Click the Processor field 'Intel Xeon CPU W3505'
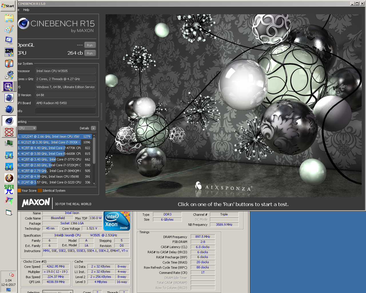The width and height of the screenshot is (366, 293). [65, 71]
